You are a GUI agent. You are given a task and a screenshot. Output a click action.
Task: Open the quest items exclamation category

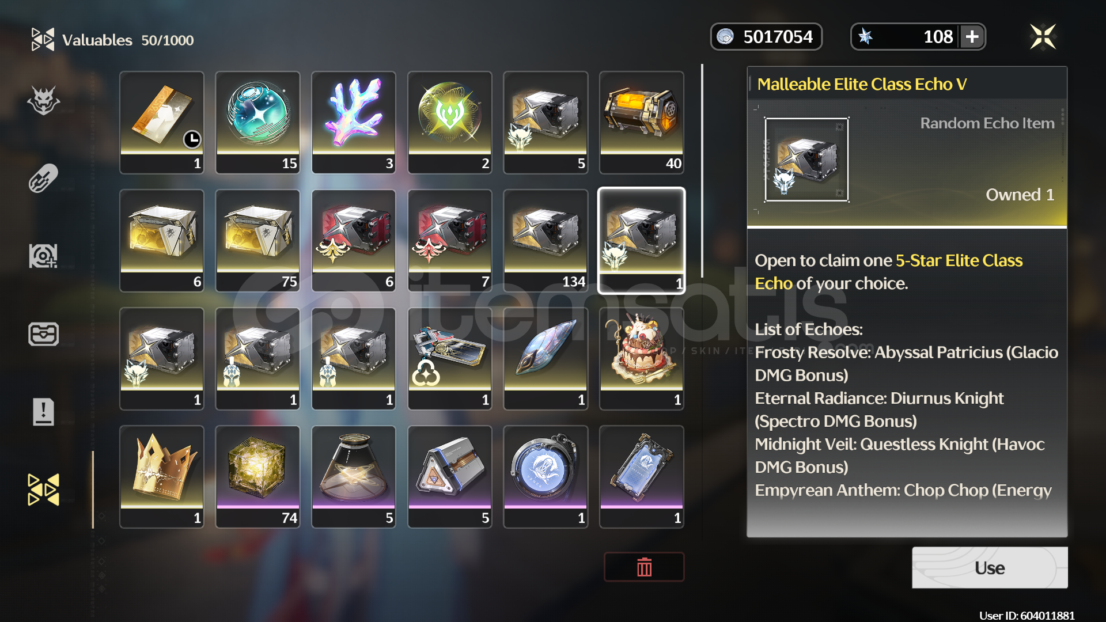point(43,412)
